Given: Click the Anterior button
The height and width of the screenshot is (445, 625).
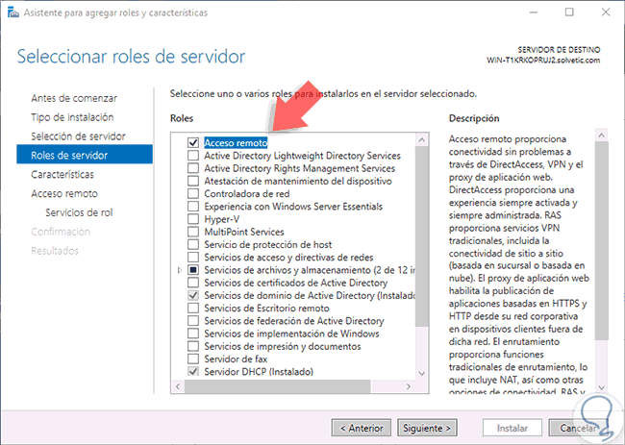Looking at the screenshot, I should [362, 429].
